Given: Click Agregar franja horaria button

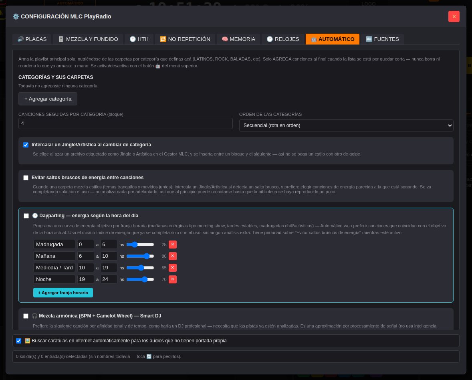Looking at the screenshot, I should point(63,293).
